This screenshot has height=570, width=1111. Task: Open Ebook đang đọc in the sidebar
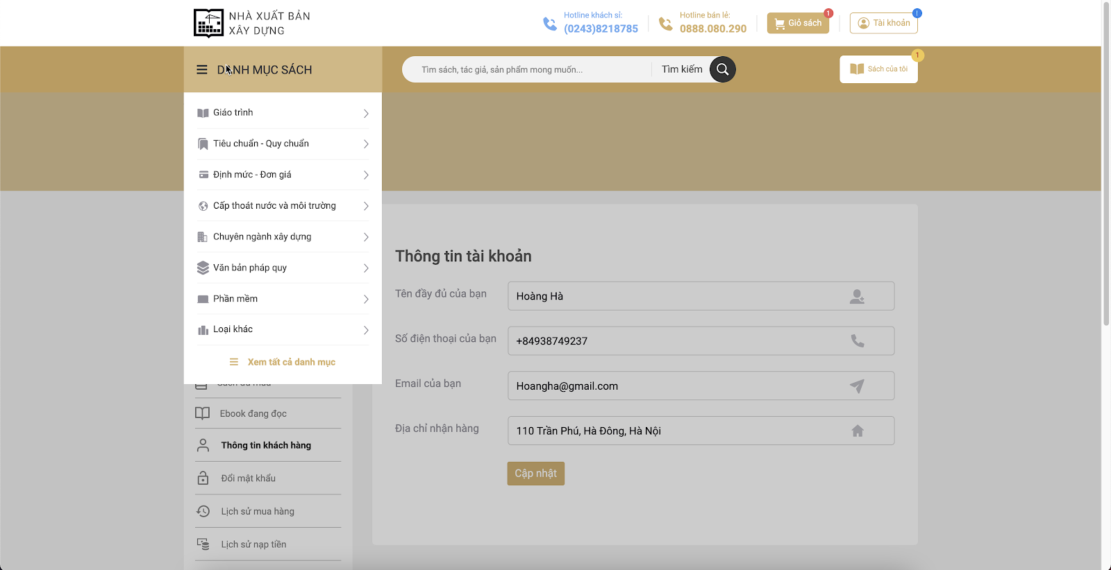click(268, 413)
